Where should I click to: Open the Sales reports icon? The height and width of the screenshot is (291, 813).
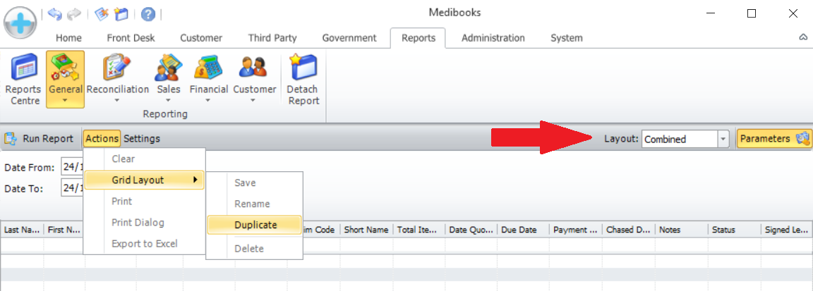(x=168, y=69)
